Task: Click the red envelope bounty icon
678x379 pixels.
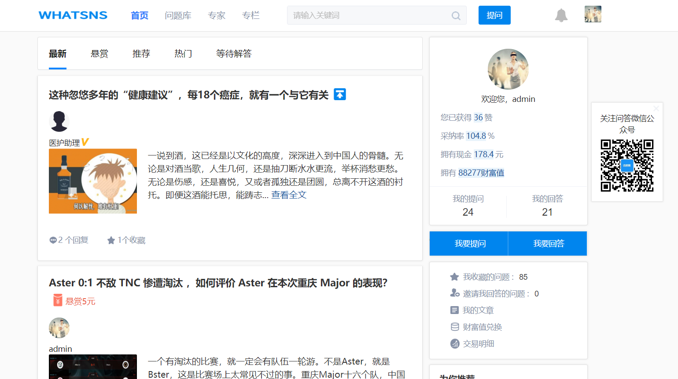Action: pyautogui.click(x=58, y=301)
